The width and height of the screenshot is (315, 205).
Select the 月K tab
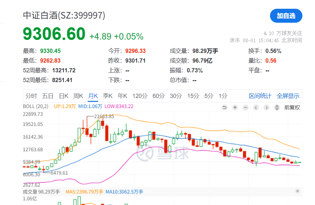click(93, 96)
